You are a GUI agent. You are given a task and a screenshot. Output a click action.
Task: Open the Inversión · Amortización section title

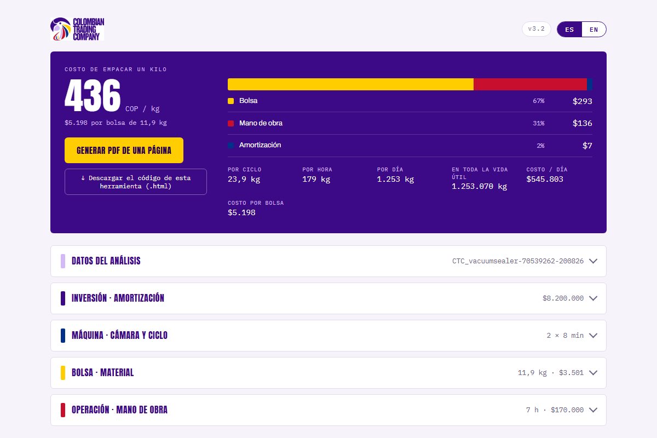(x=118, y=298)
